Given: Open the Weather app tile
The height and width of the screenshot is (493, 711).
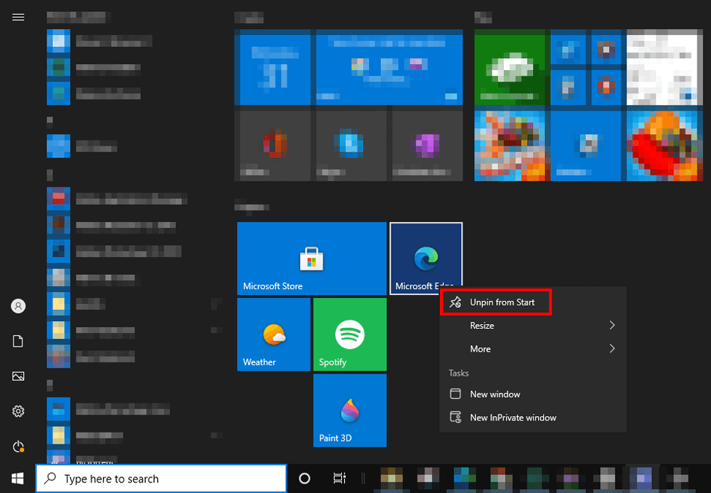Looking at the screenshot, I should click(x=273, y=334).
